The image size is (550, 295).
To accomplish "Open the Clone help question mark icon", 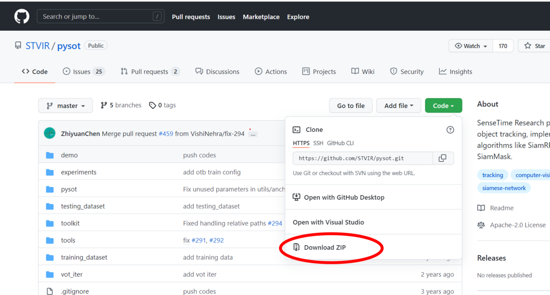I will (450, 130).
